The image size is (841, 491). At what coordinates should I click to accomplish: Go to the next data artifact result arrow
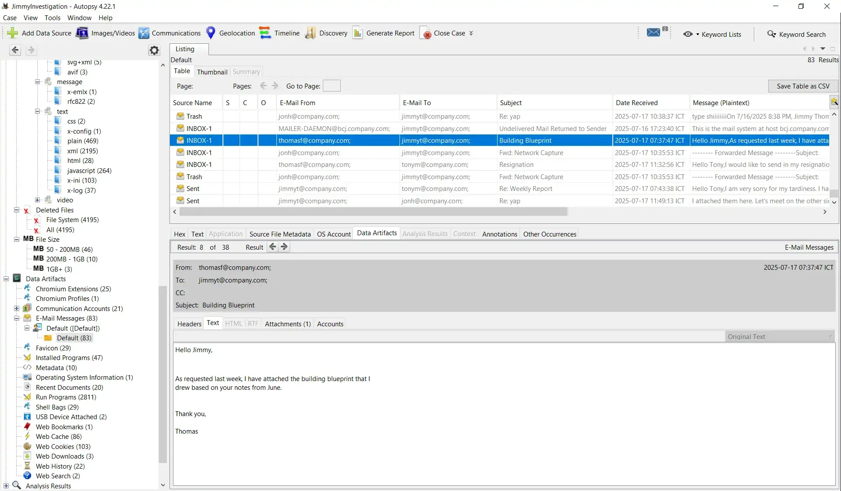click(x=284, y=247)
